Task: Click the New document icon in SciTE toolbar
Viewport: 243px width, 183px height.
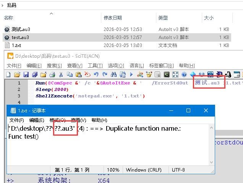Action: pos(8,74)
